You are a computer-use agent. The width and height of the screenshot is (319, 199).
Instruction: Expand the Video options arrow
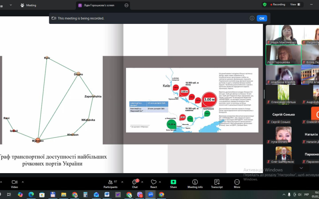pyautogui.click(x=23, y=181)
